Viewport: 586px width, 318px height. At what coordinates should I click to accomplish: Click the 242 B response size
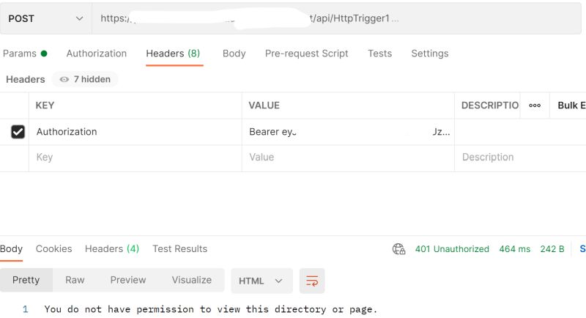click(552, 249)
